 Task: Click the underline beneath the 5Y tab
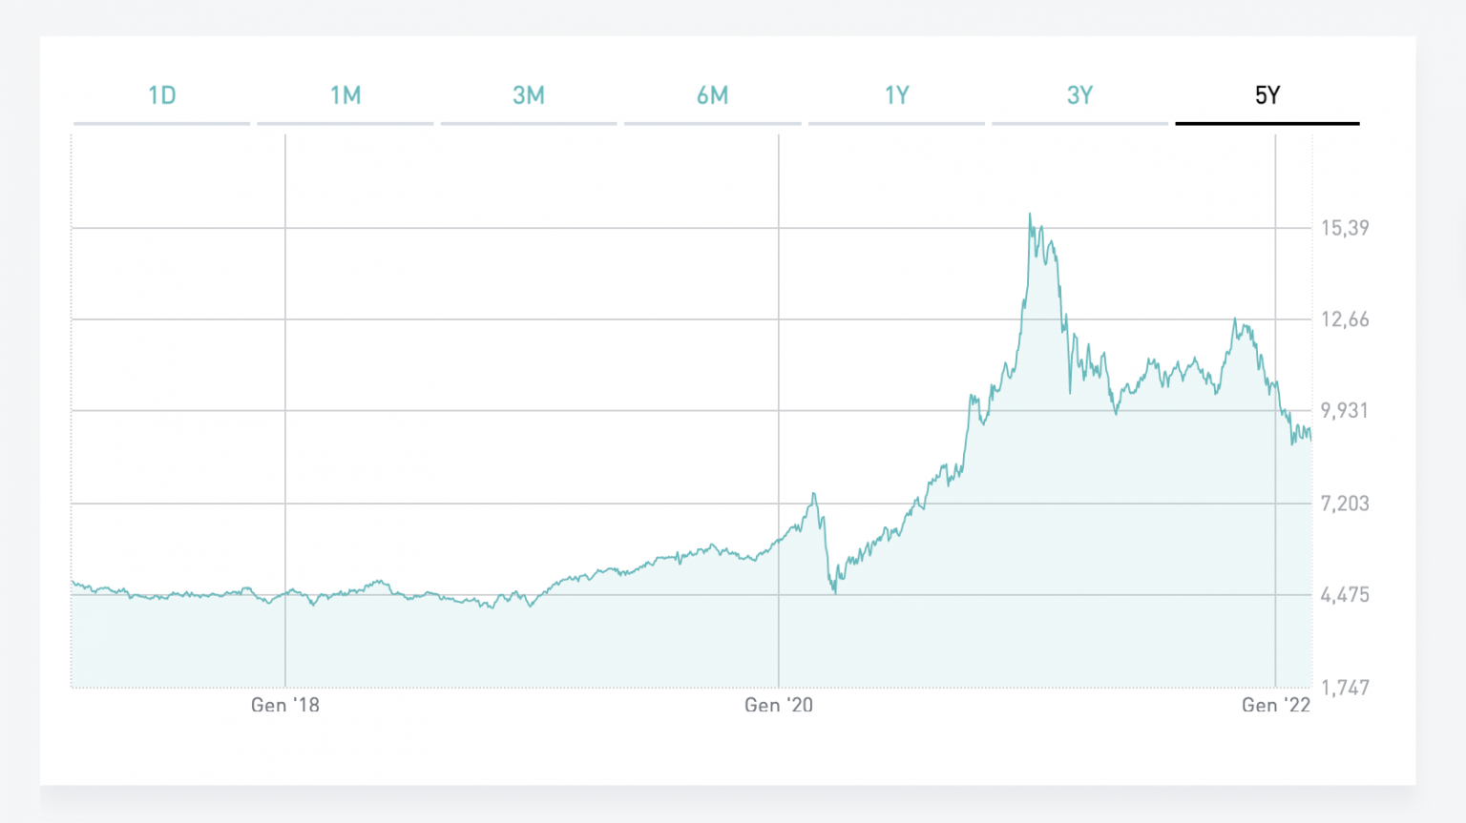[x=1267, y=122]
